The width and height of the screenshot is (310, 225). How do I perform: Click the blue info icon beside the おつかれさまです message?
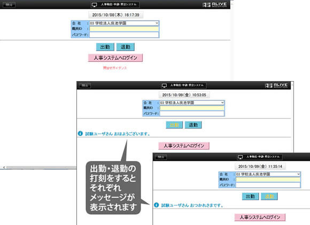click(x=157, y=205)
